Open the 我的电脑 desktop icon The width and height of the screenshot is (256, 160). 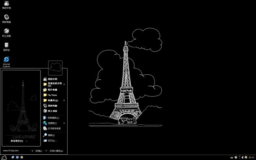pos(6,19)
